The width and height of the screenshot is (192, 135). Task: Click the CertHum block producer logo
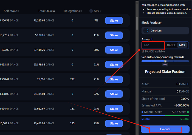tap(146, 31)
